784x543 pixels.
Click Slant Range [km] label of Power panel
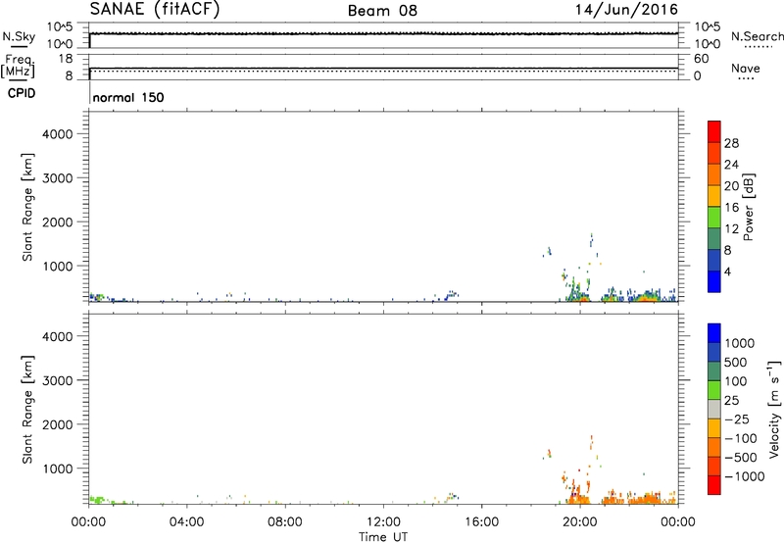point(27,207)
